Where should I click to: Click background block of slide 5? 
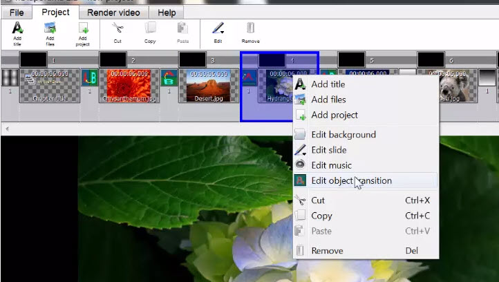351,60
